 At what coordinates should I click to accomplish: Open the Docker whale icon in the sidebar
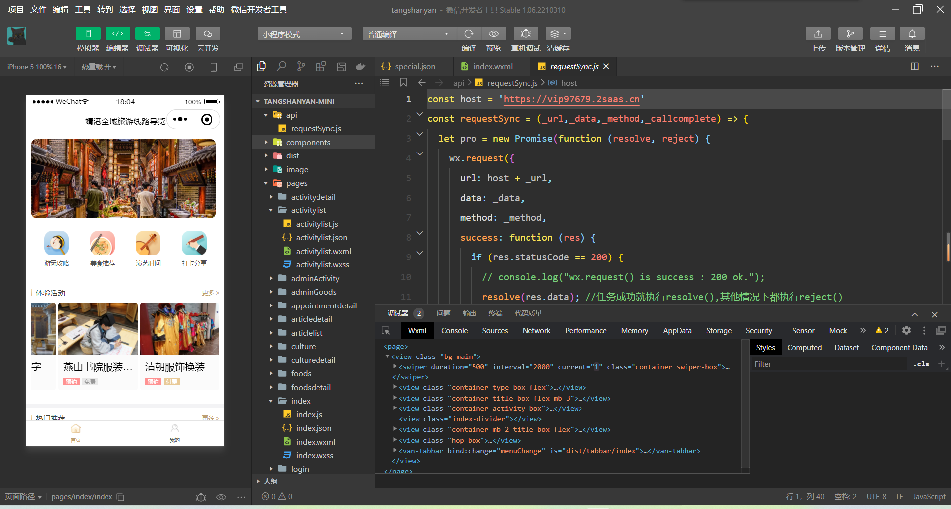[x=361, y=66]
